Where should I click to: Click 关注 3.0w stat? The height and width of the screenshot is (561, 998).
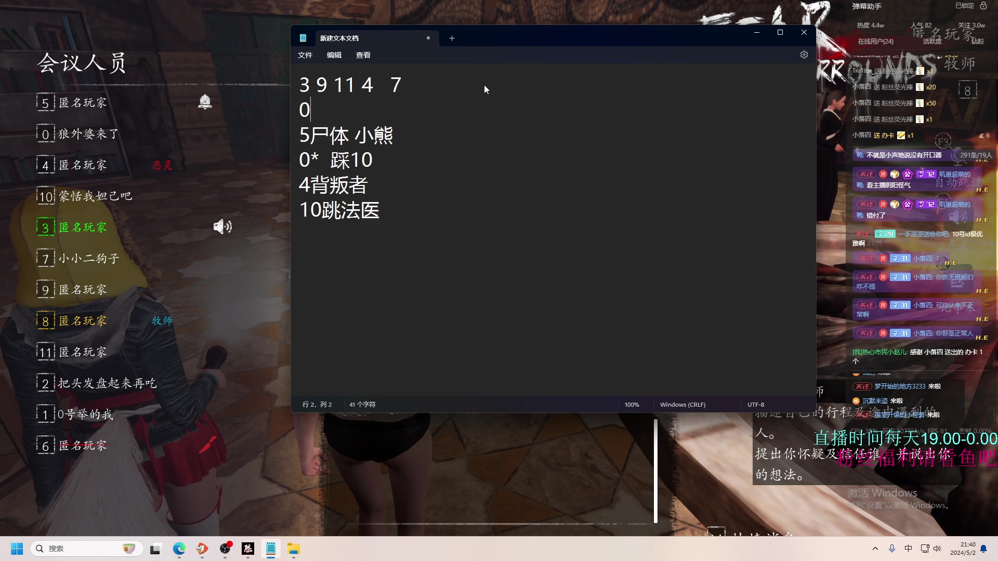point(971,25)
